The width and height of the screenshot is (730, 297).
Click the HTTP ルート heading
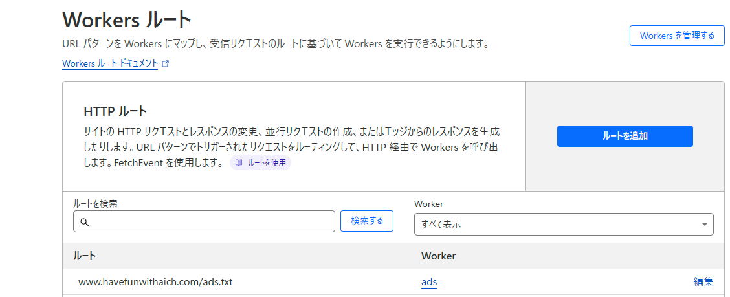point(115,111)
